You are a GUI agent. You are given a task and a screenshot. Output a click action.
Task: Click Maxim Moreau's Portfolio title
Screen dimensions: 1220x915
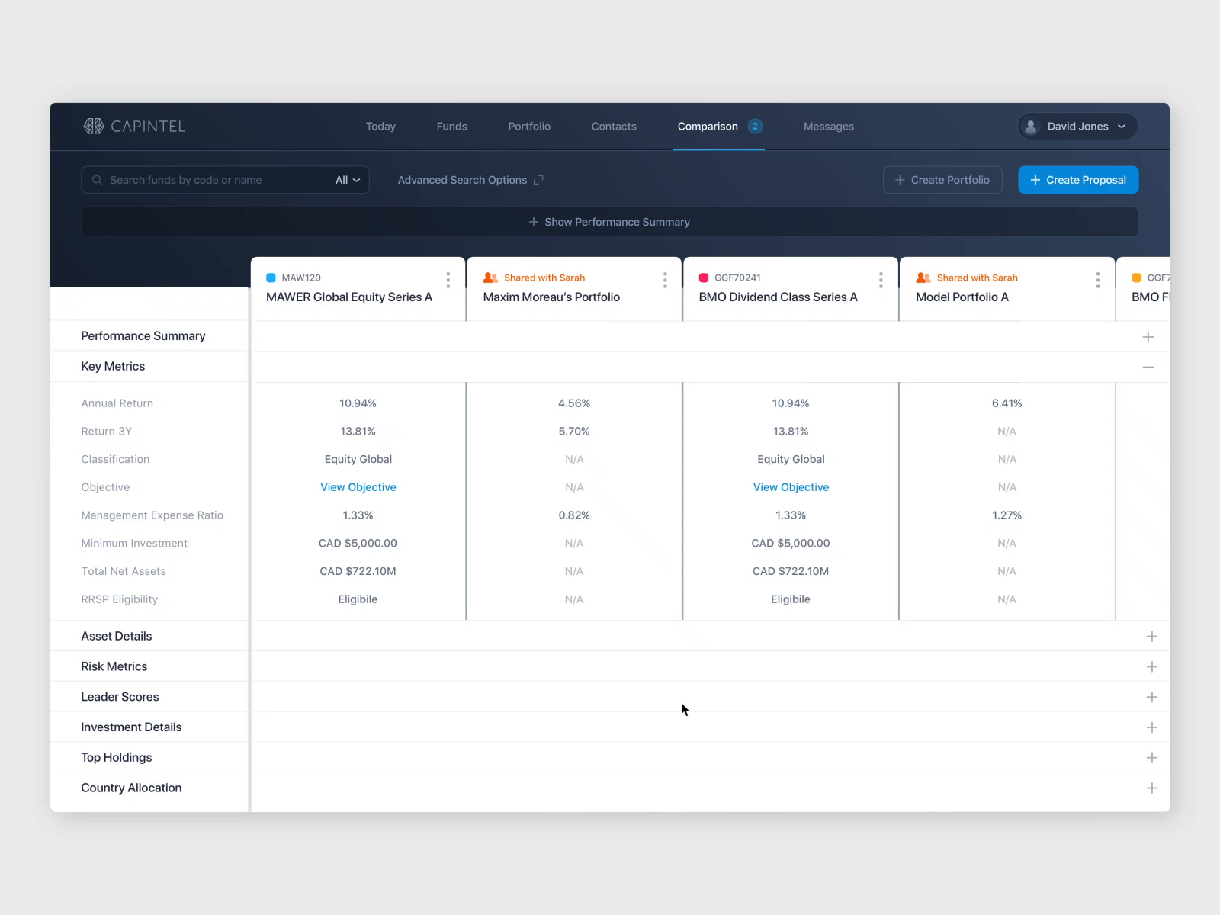tap(551, 297)
